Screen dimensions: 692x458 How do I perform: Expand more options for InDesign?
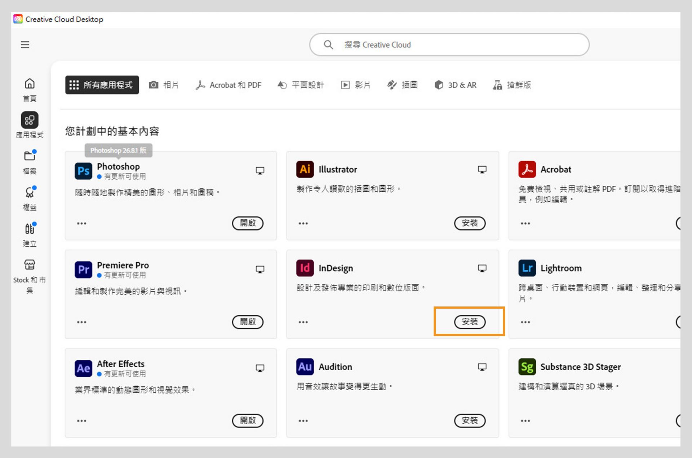click(x=303, y=322)
